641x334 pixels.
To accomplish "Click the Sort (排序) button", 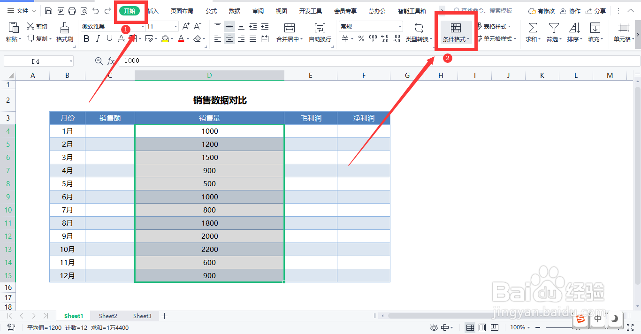I will [574, 32].
